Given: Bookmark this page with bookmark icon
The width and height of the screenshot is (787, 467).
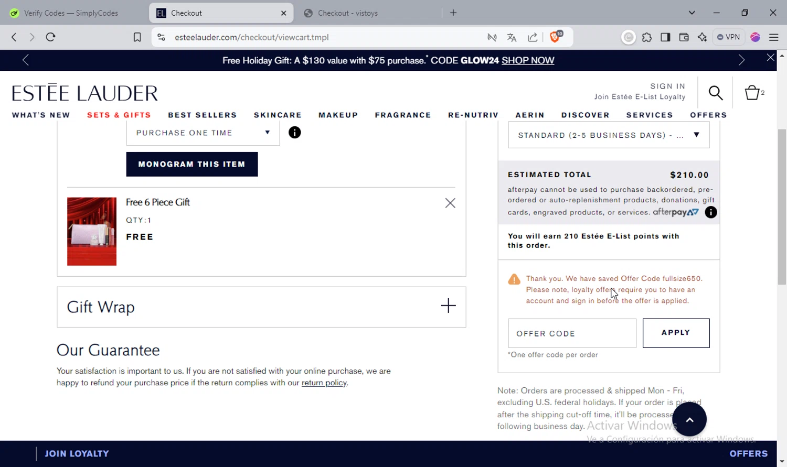Looking at the screenshot, I should 137,37.
